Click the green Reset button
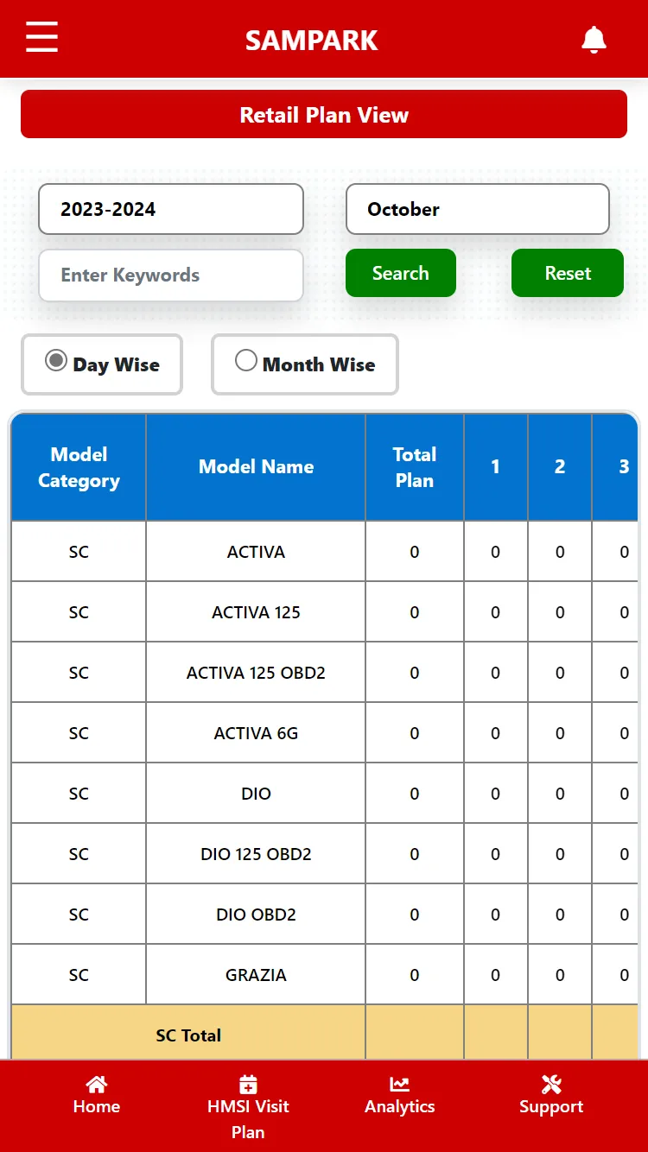This screenshot has width=648, height=1152. coord(568,273)
